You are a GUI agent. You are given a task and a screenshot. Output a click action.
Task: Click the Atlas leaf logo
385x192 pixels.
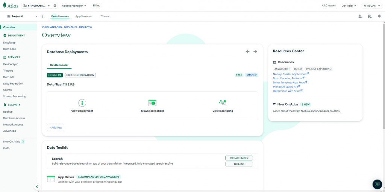[5, 5]
